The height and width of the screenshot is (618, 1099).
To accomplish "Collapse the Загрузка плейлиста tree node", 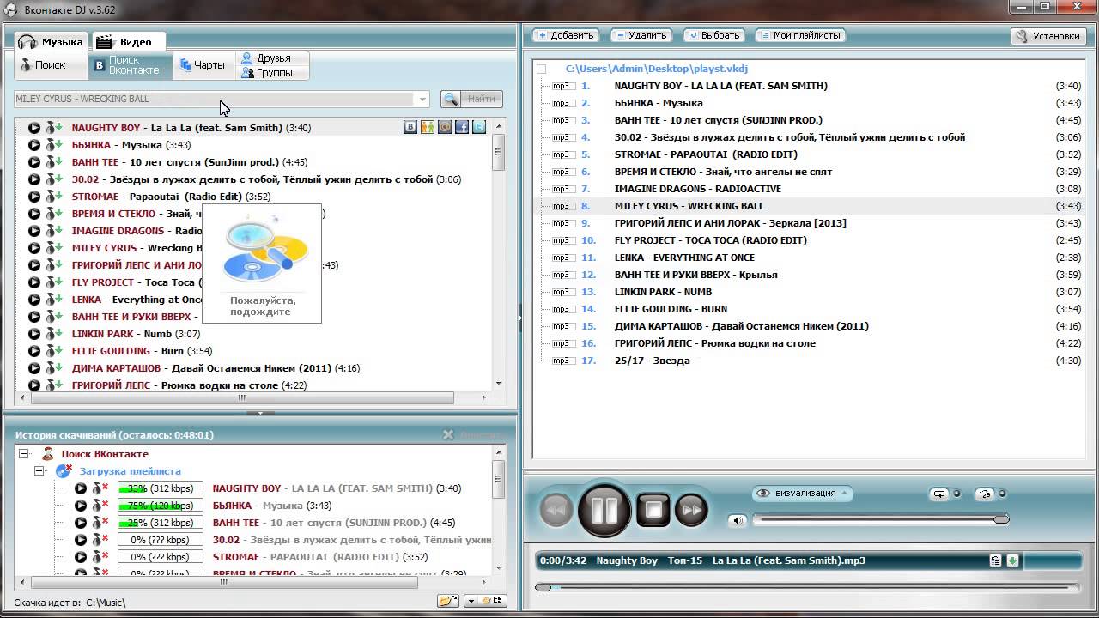I will [39, 471].
